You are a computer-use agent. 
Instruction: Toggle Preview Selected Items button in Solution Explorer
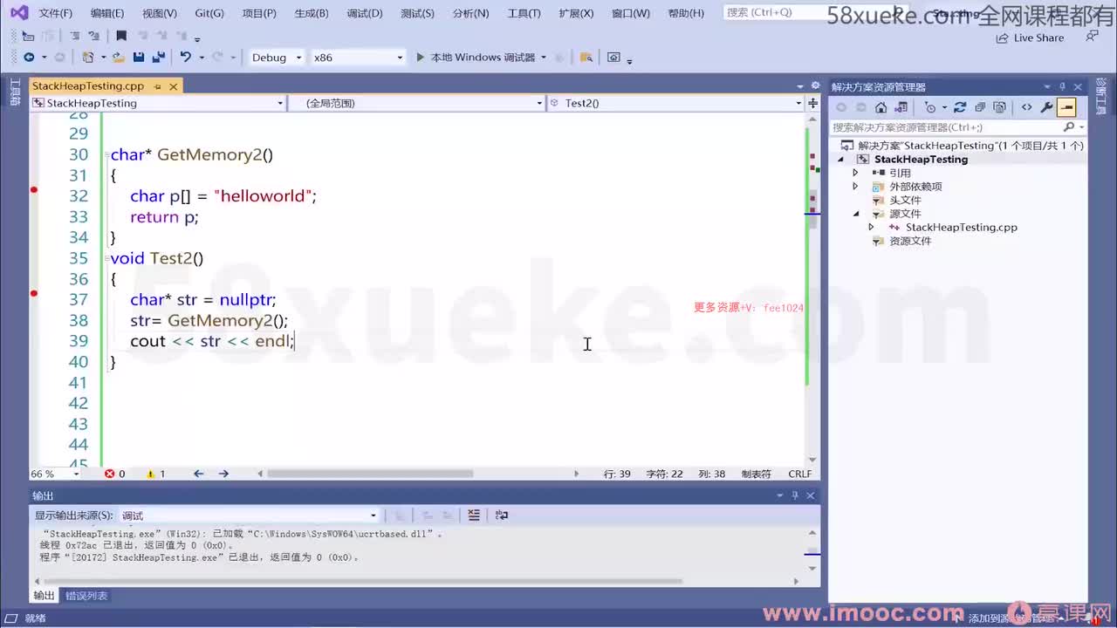(x=1066, y=107)
